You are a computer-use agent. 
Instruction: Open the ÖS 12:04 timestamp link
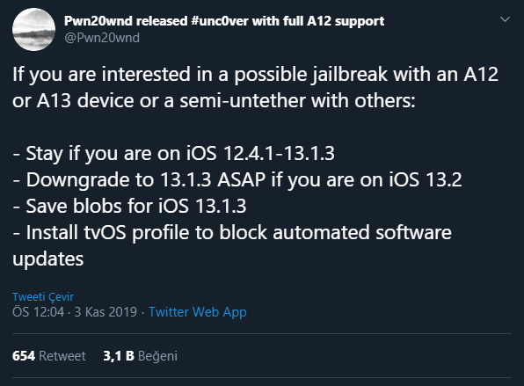click(x=38, y=312)
